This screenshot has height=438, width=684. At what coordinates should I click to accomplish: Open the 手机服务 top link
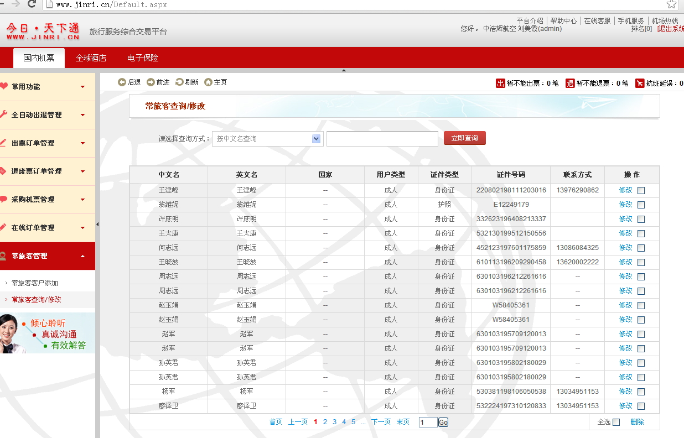[x=631, y=20]
